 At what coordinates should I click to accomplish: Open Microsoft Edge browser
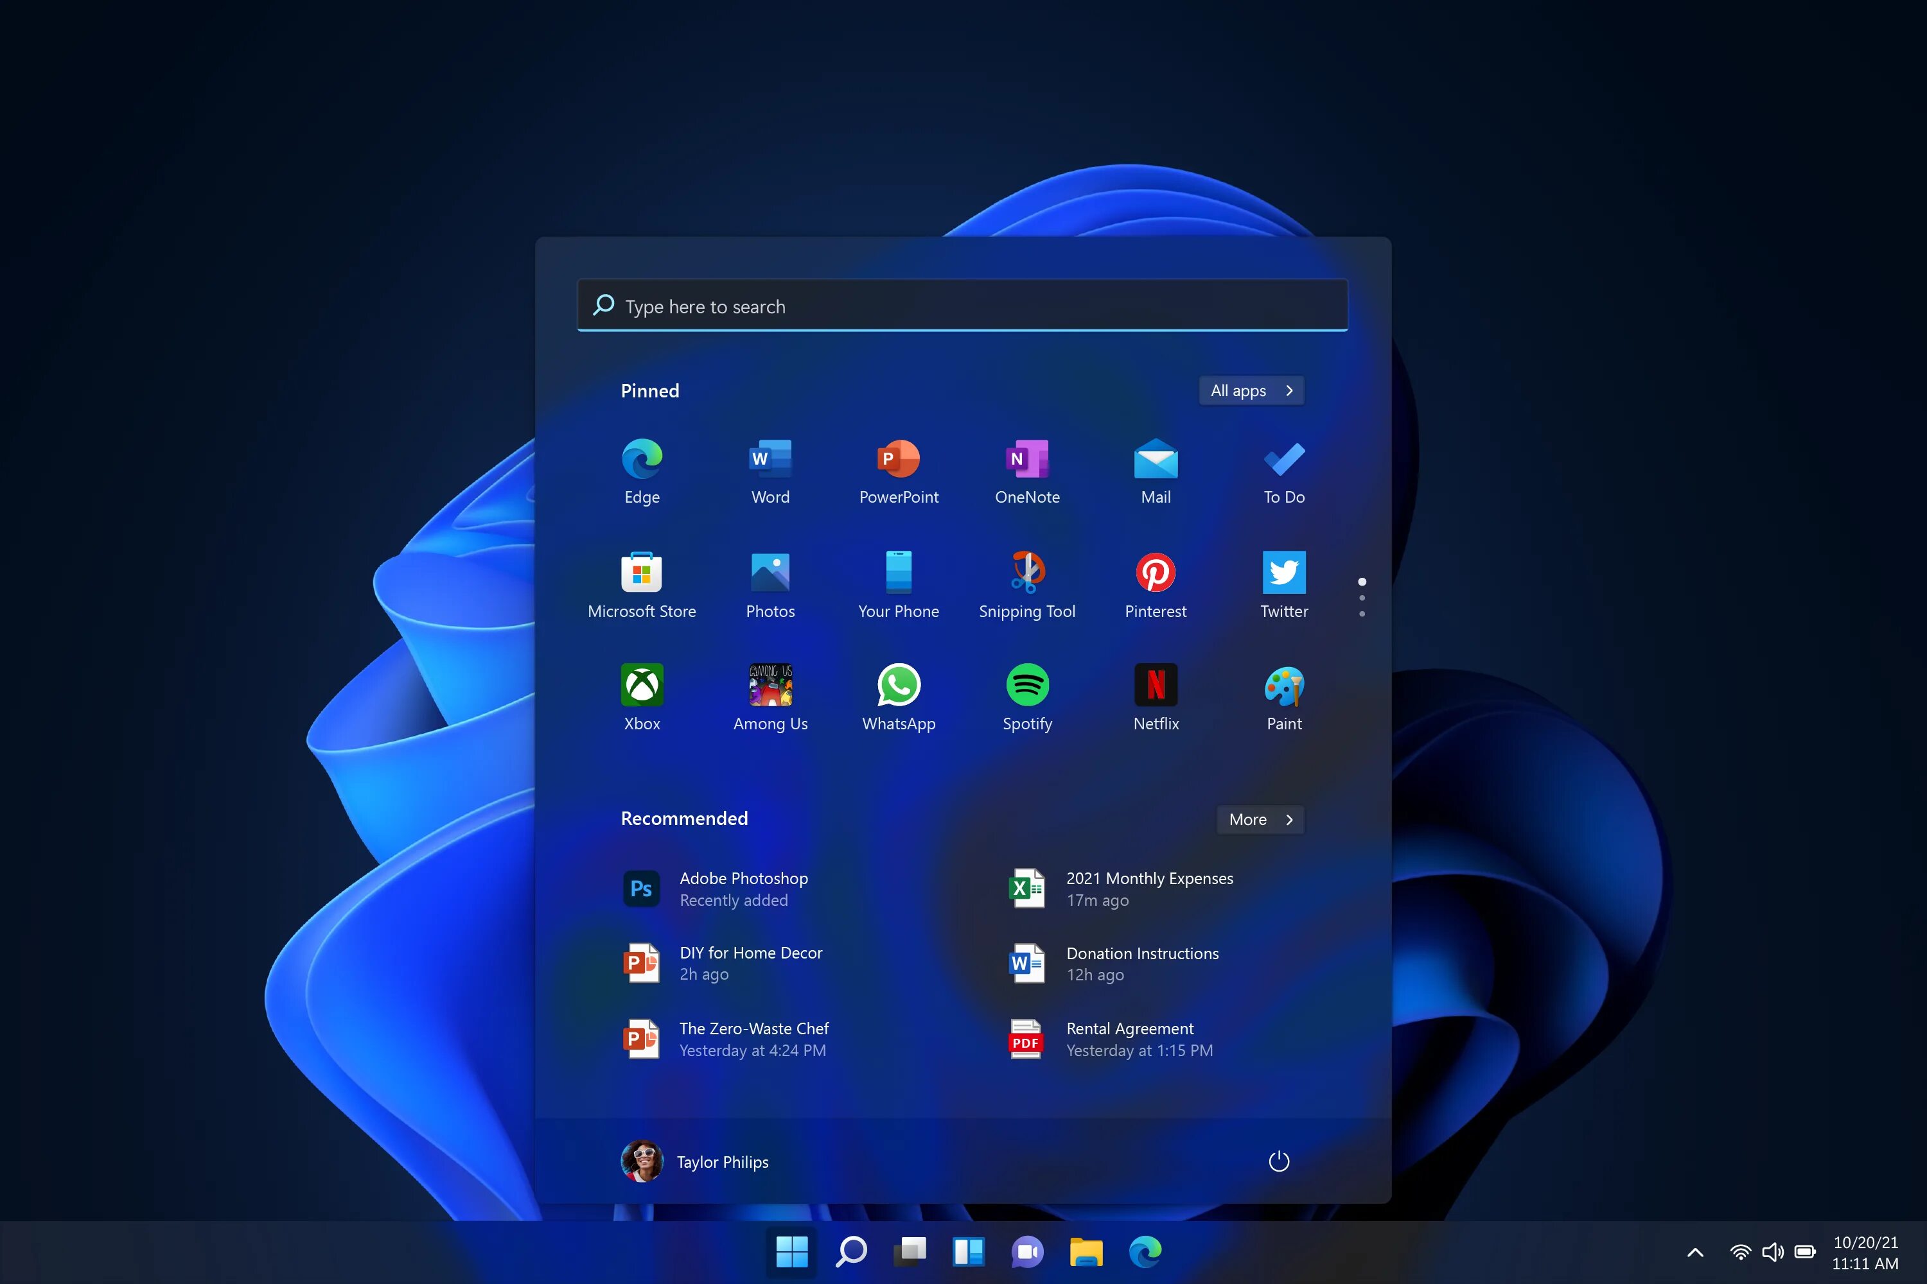641,457
